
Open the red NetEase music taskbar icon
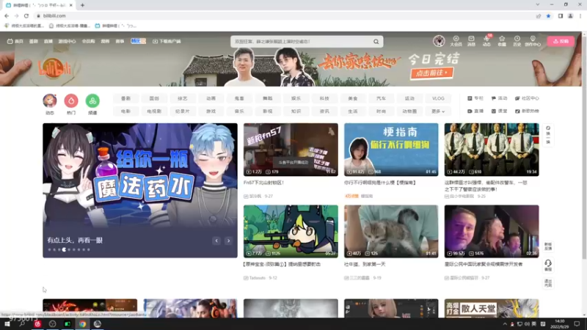[x=37, y=324]
